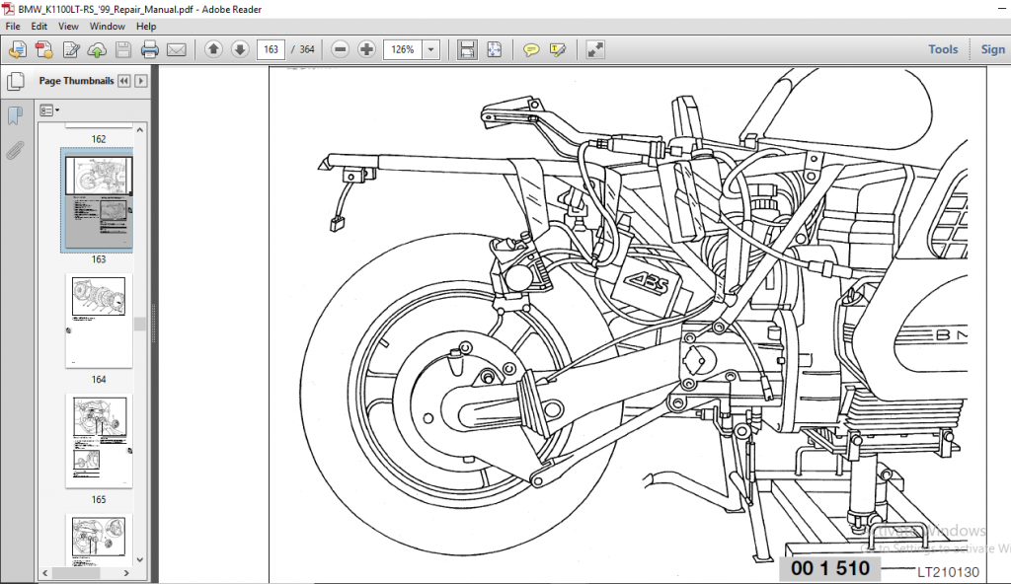
Task: Click the thumbnails vertical scrollbar handle
Action: coord(140,324)
